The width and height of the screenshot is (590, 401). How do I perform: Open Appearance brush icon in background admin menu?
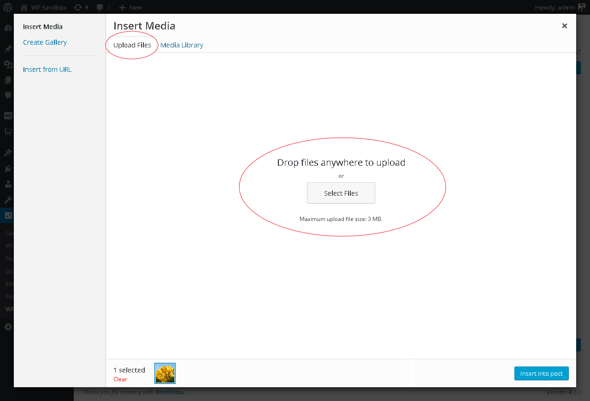8,153
